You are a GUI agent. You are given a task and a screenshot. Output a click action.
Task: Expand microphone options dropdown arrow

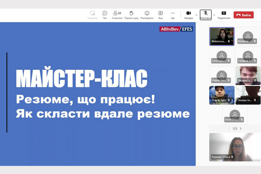(x=214, y=15)
